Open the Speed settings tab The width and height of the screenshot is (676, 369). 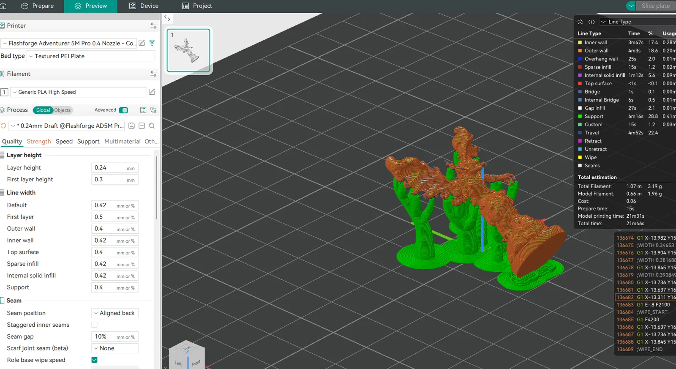[64, 142]
